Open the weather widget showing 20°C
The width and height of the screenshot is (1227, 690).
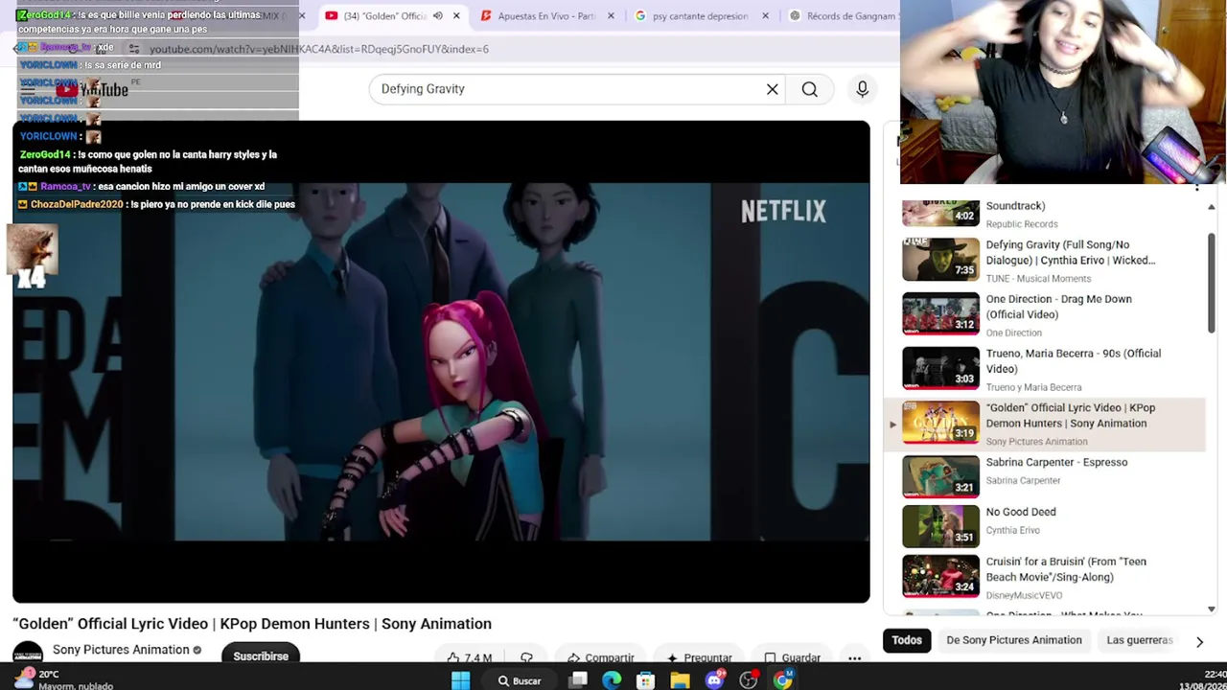point(63,679)
